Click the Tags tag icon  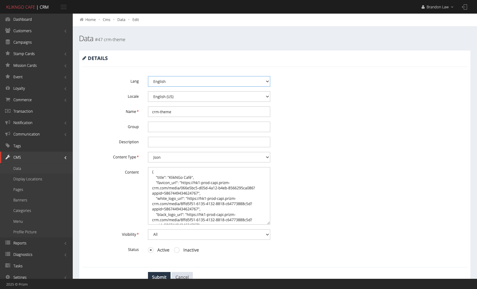click(x=8, y=146)
